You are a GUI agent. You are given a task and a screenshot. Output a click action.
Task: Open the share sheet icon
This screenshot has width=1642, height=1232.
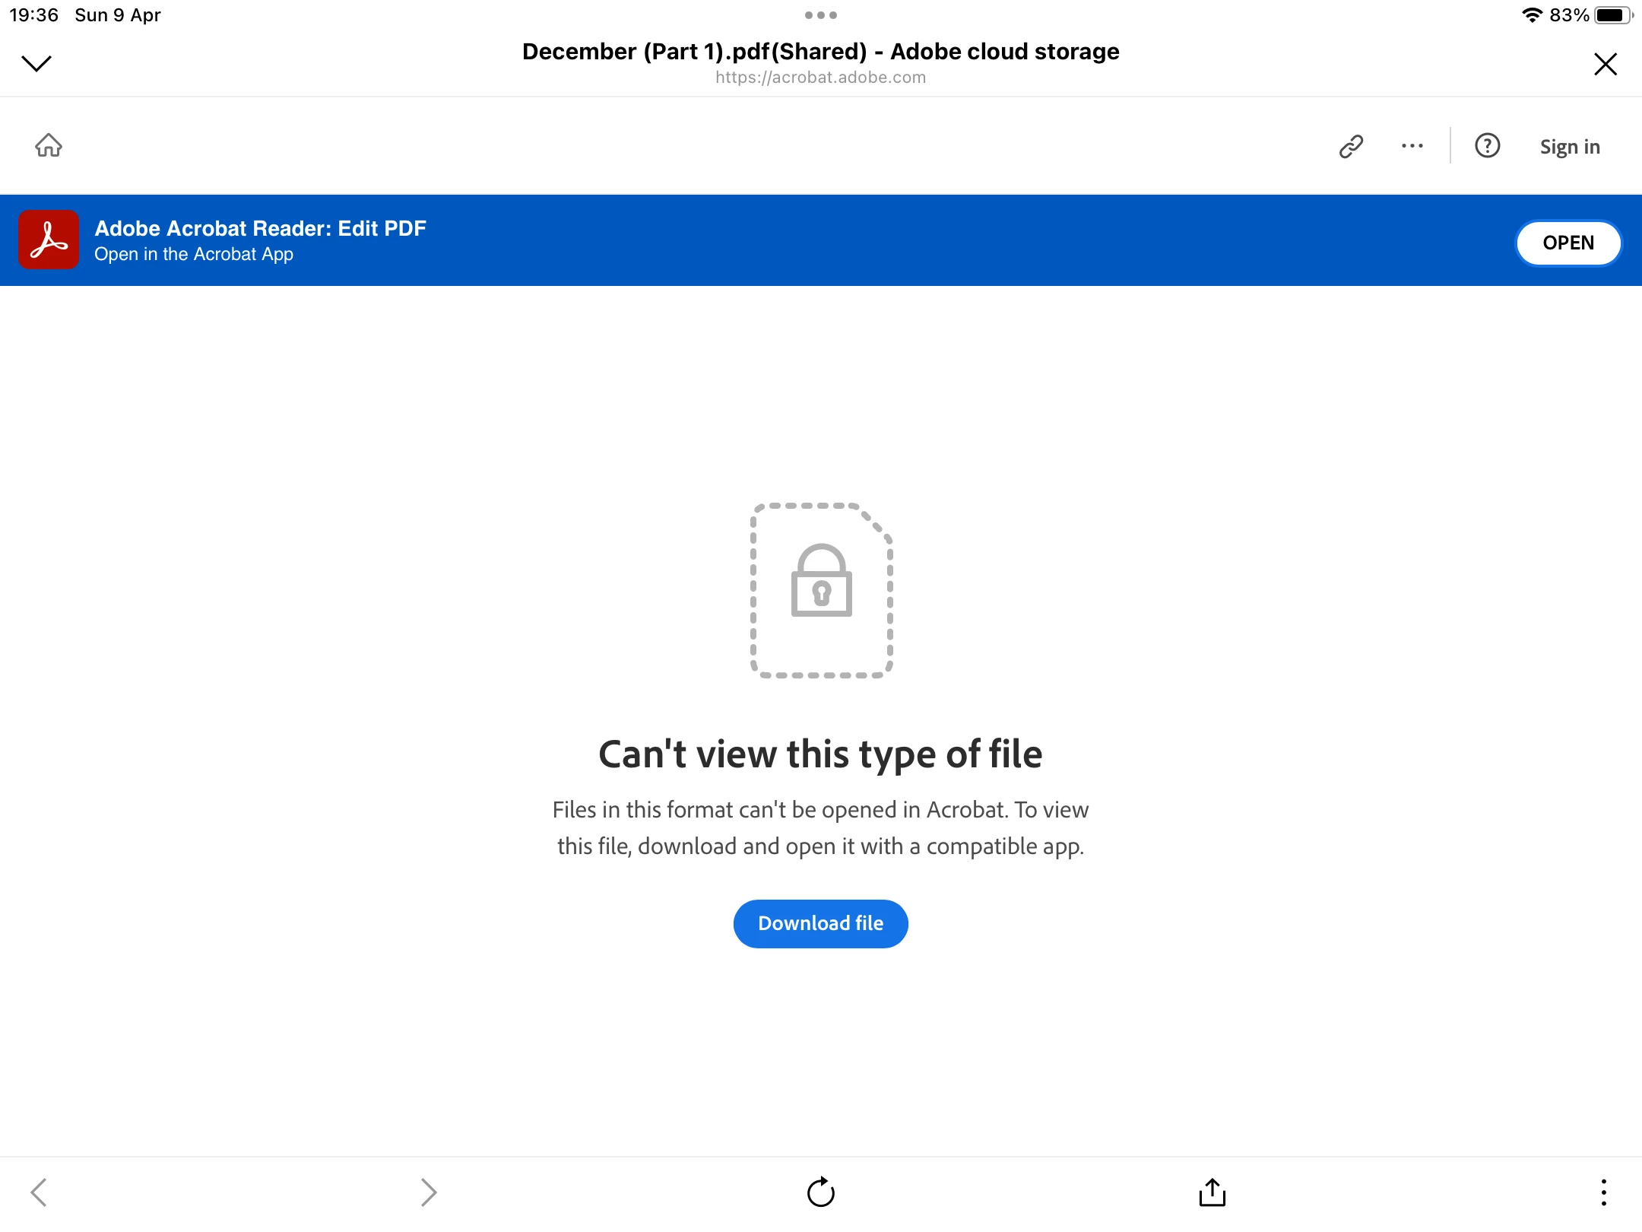pyautogui.click(x=1212, y=1192)
